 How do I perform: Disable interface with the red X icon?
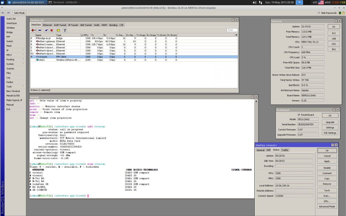click(x=52, y=30)
